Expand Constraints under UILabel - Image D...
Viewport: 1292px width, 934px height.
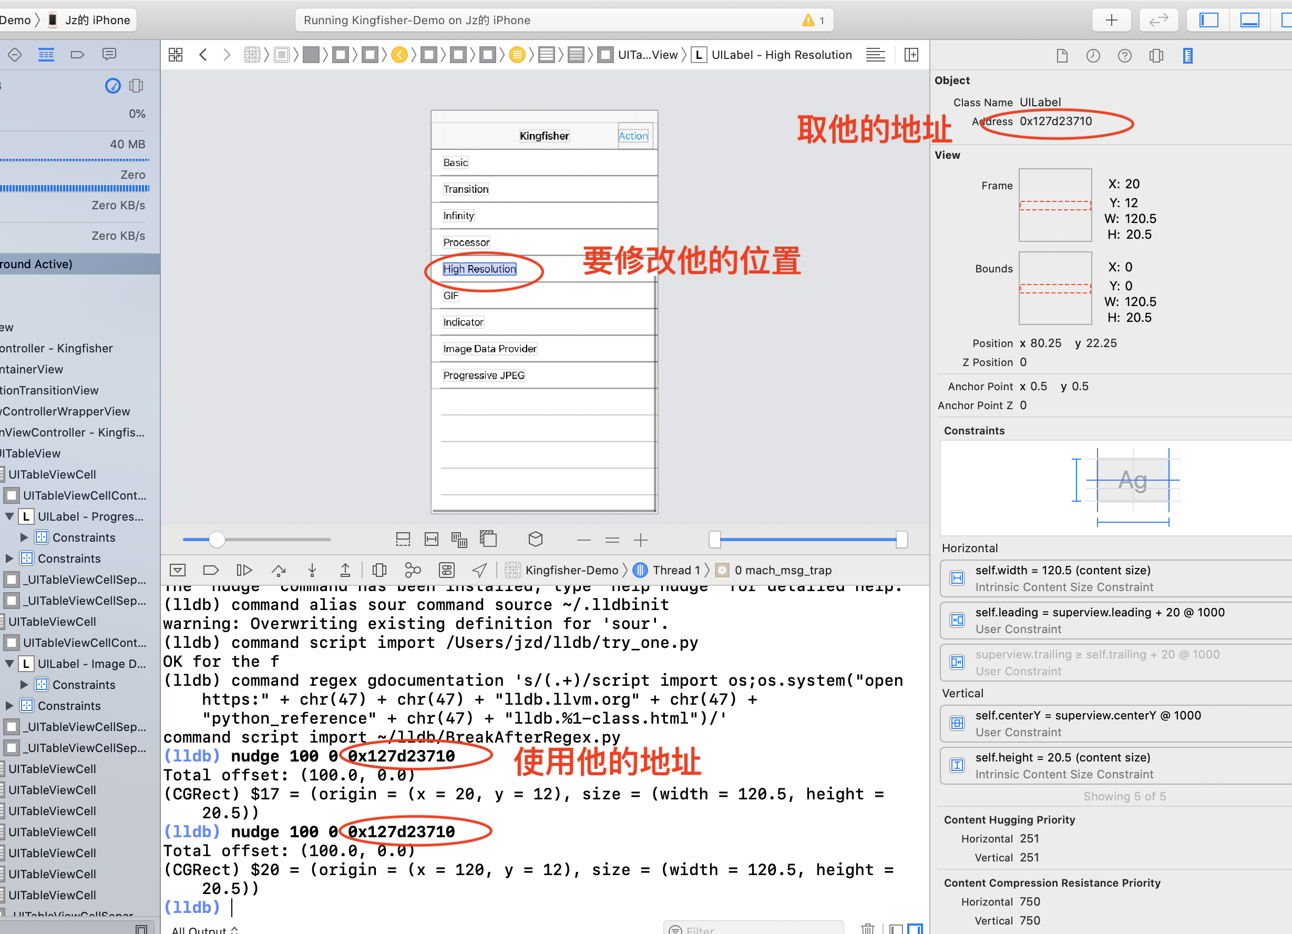tap(24, 684)
